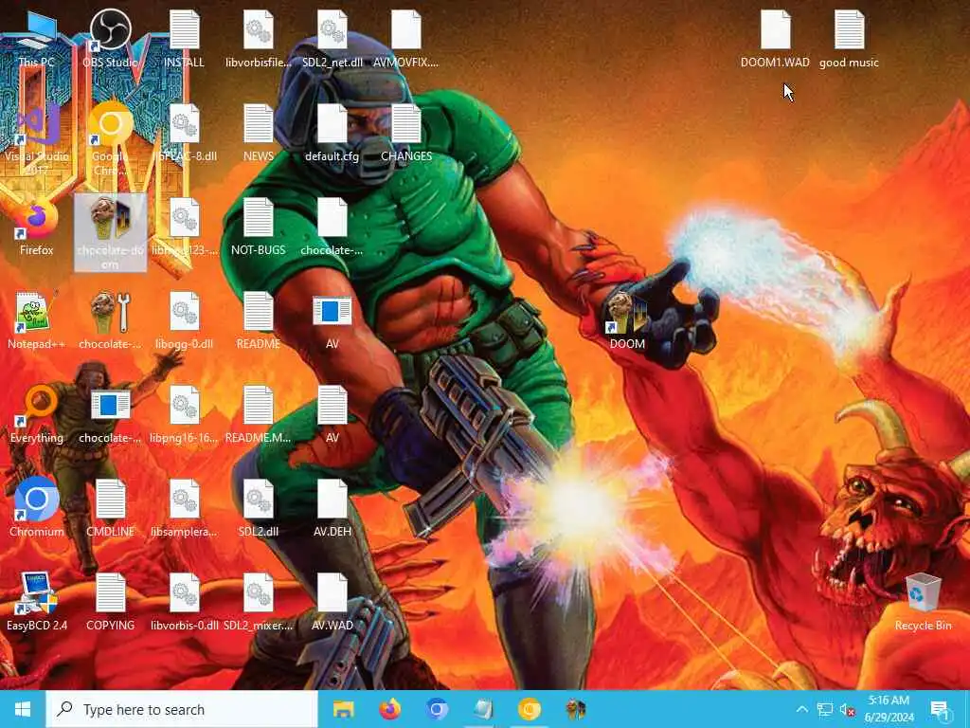Select the libvorbis-0.dll file
The image size is (970, 728).
[185, 602]
